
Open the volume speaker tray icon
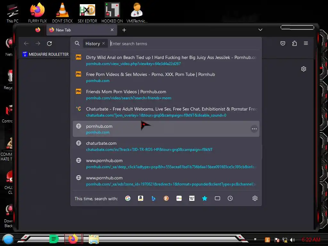pyautogui.click(x=292, y=240)
